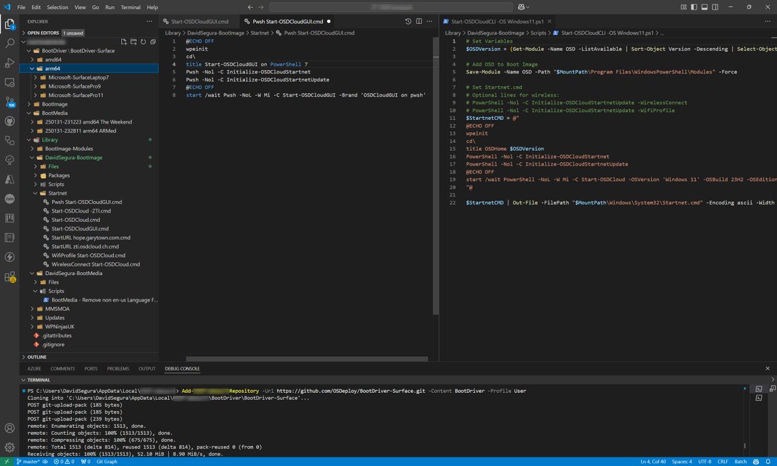
Task: Expand the Microsoft-SurfaceLaptop7 folder
Action: pos(89,77)
